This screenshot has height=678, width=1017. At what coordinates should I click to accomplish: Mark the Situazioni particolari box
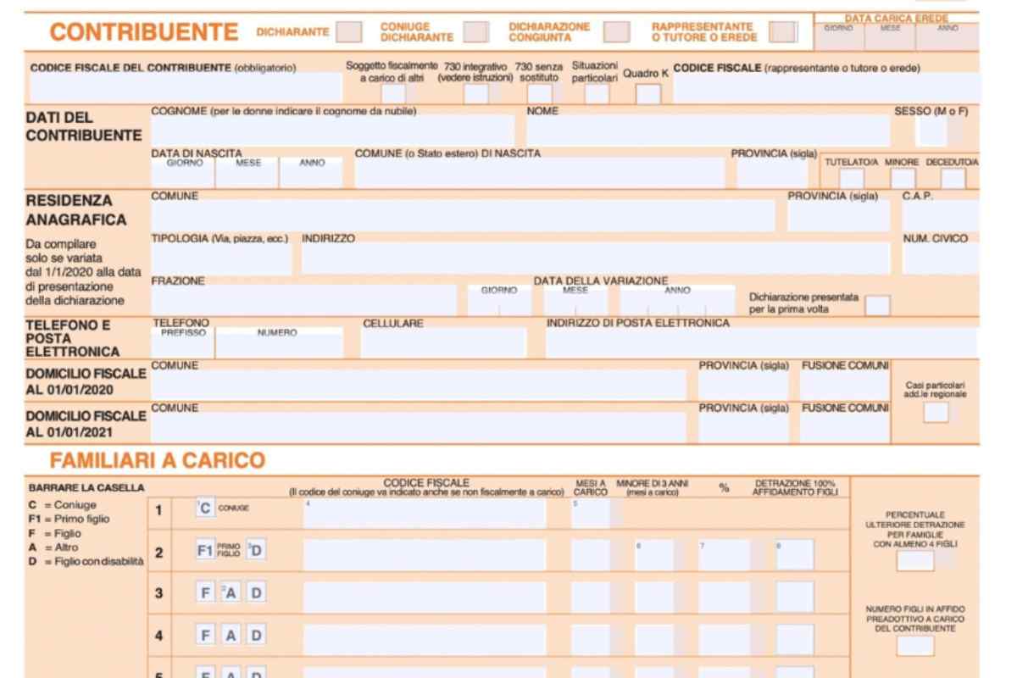coord(596,93)
